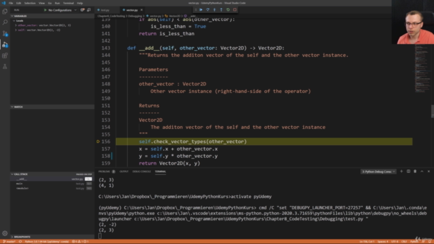Open launch.json with gear icon
The height and width of the screenshot is (244, 434).
click(x=83, y=10)
